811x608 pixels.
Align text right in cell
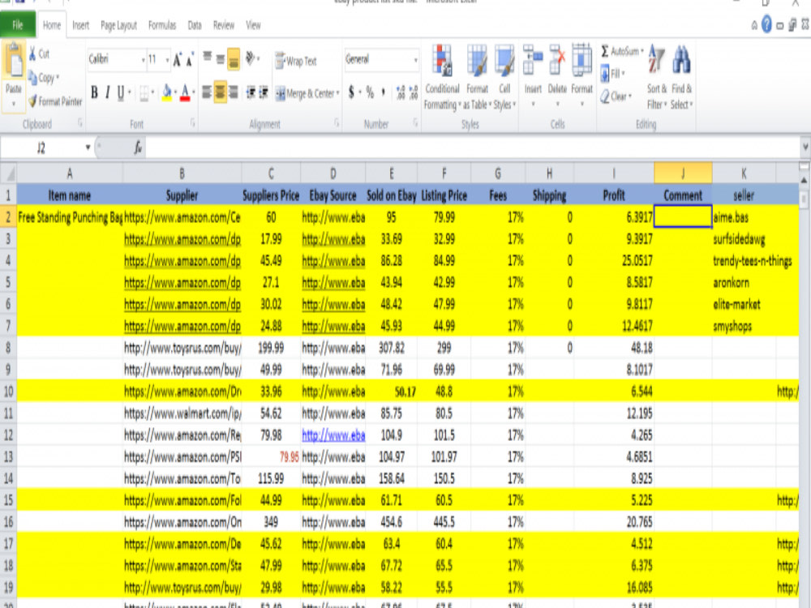coord(234,93)
